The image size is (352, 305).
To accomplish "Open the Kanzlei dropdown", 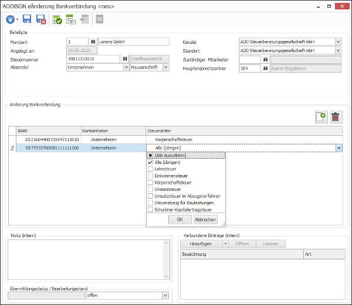I will click(x=339, y=42).
